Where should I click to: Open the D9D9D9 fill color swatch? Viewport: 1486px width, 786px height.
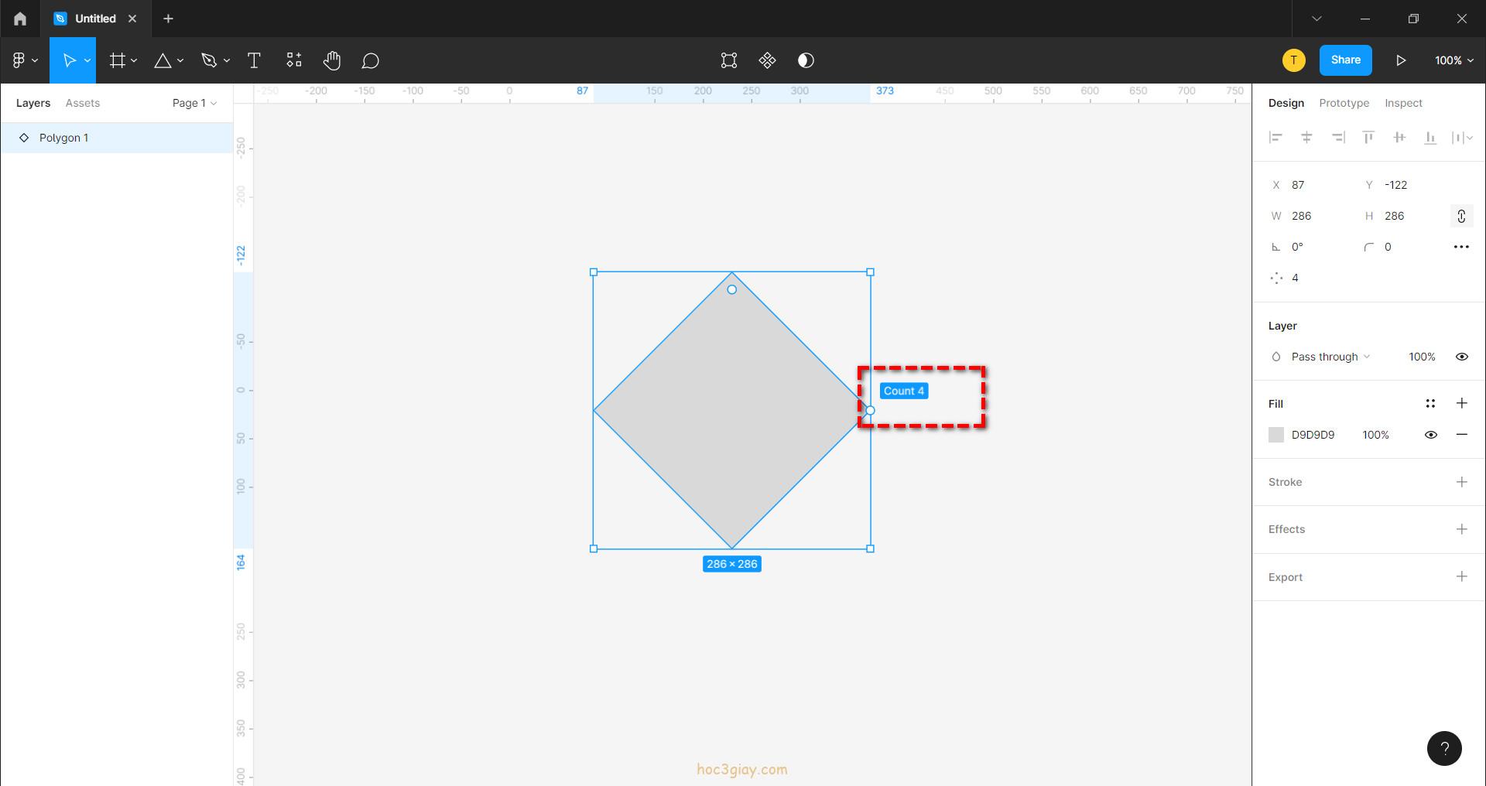coord(1276,435)
